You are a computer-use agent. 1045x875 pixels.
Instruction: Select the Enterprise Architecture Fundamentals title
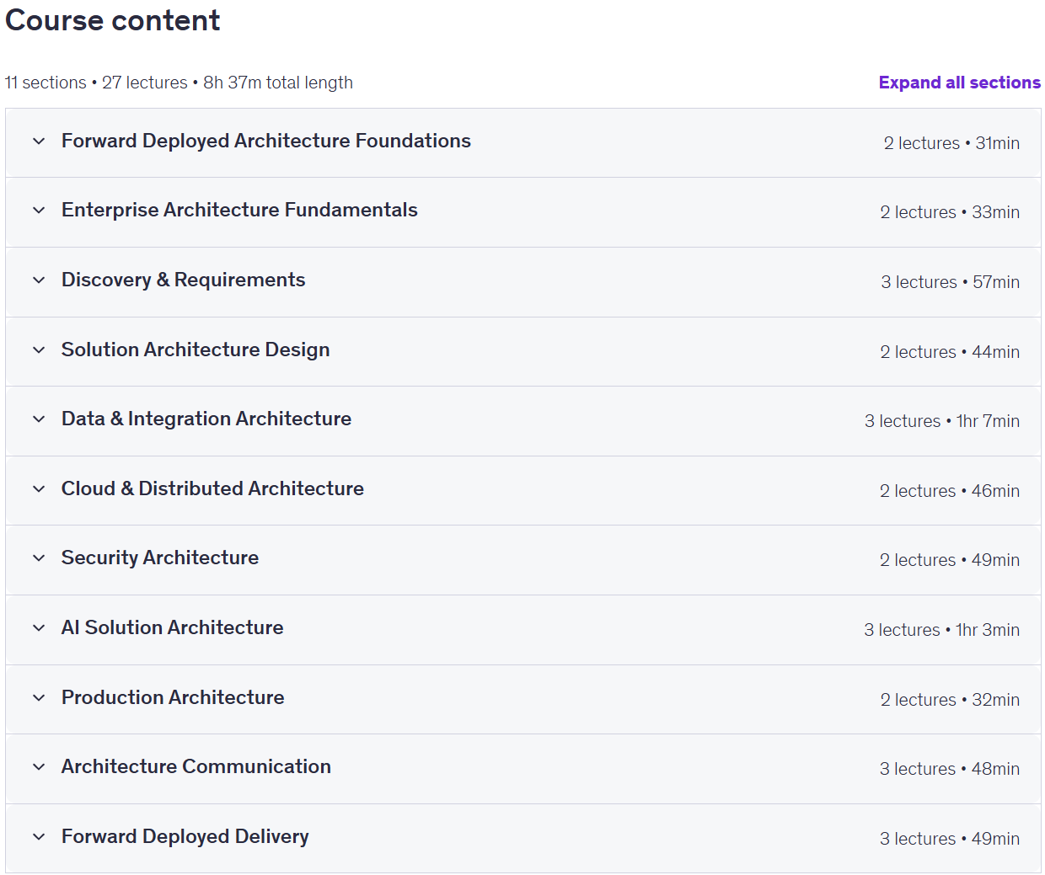click(239, 210)
